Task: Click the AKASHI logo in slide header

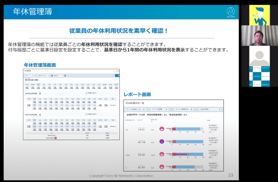Action: pyautogui.click(x=231, y=12)
